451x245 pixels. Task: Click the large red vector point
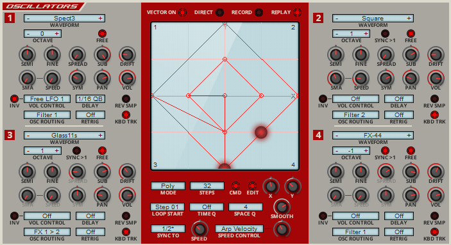[x=261, y=132]
